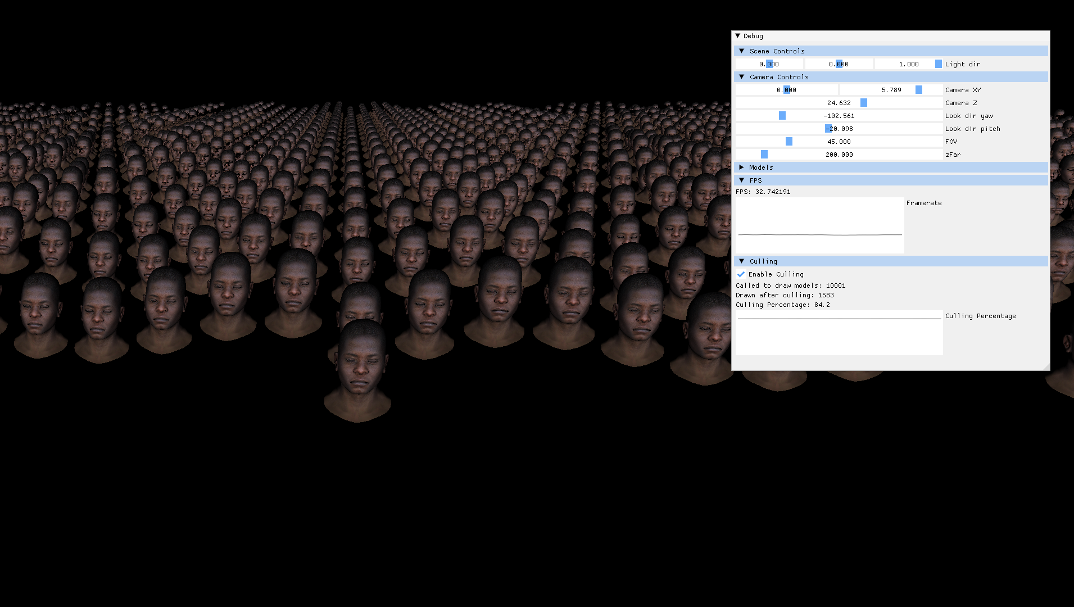1074x607 pixels.
Task: Click the resize grip of Debug window
Action: [x=1046, y=366]
